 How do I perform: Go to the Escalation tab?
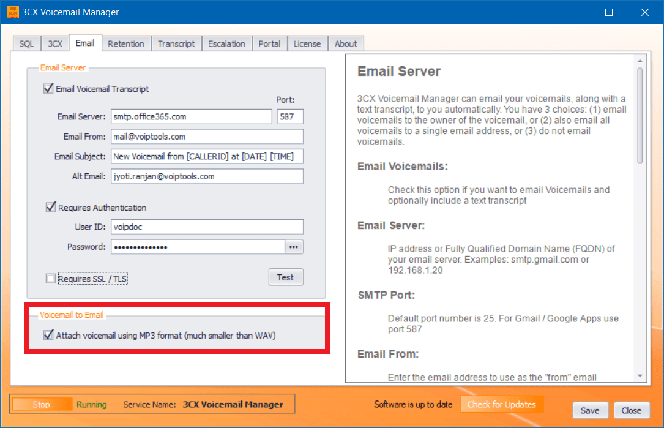226,43
